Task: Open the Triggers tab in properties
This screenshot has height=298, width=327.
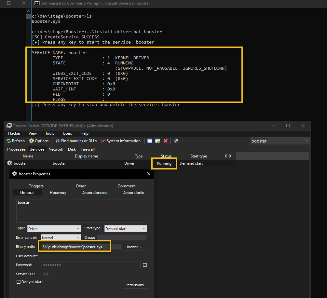Action: tap(36, 186)
